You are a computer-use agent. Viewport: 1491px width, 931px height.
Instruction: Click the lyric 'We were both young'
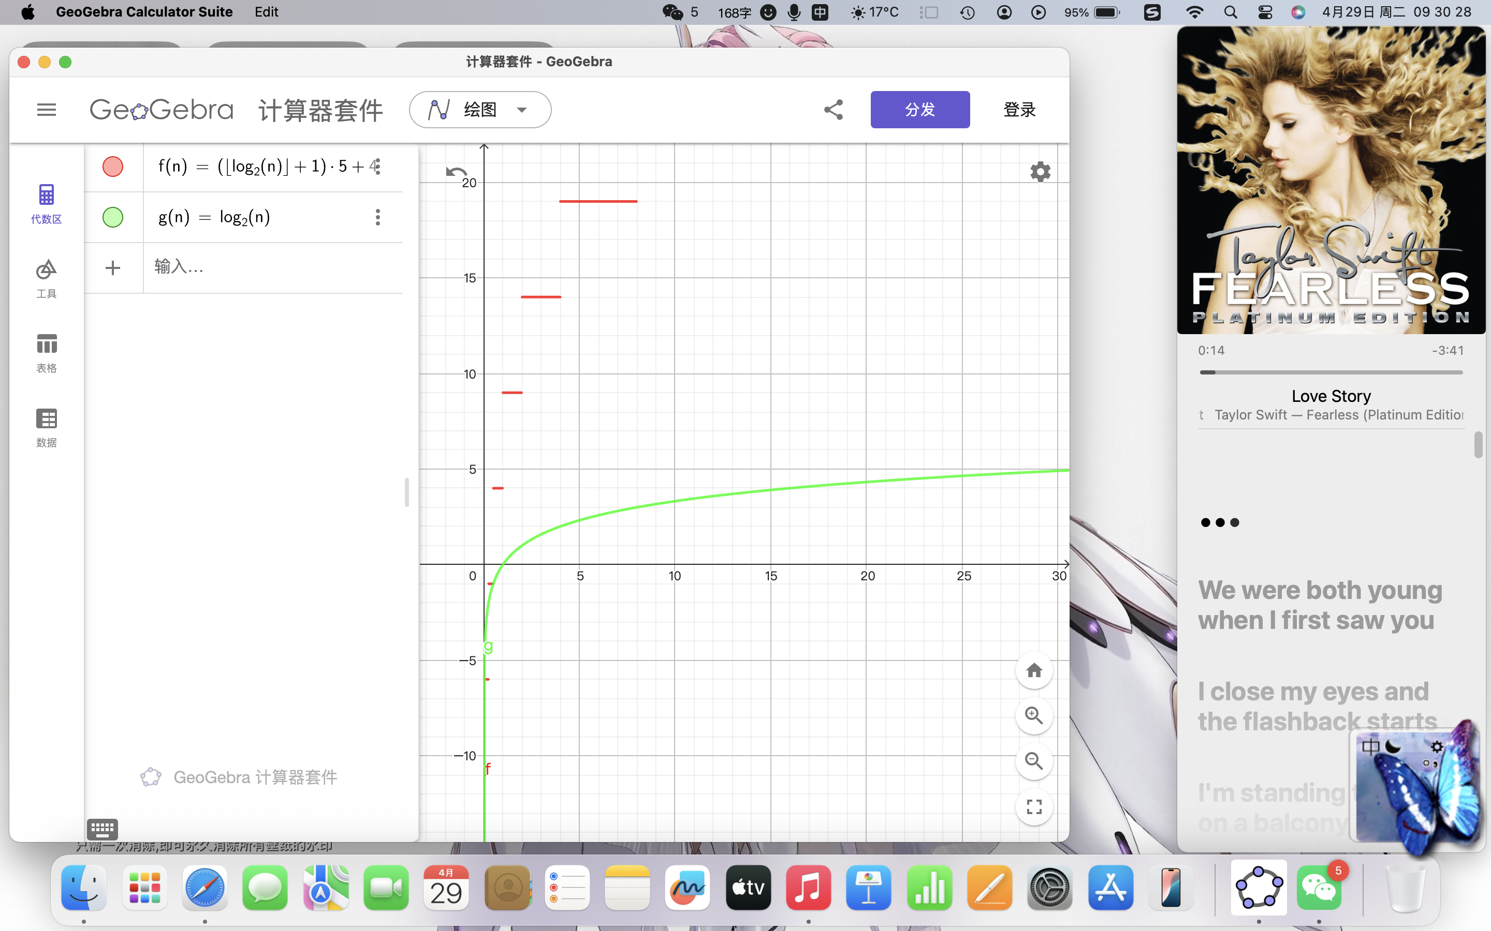coord(1320,590)
